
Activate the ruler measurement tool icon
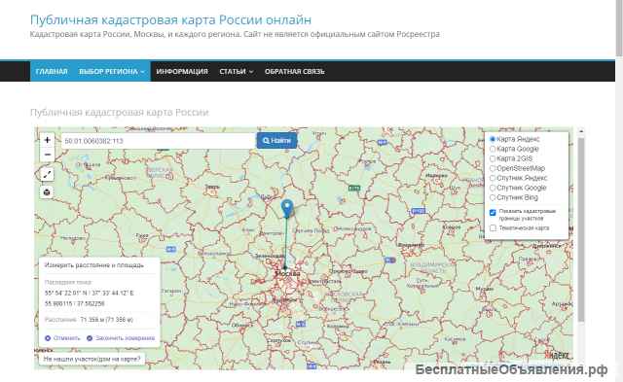[47, 174]
